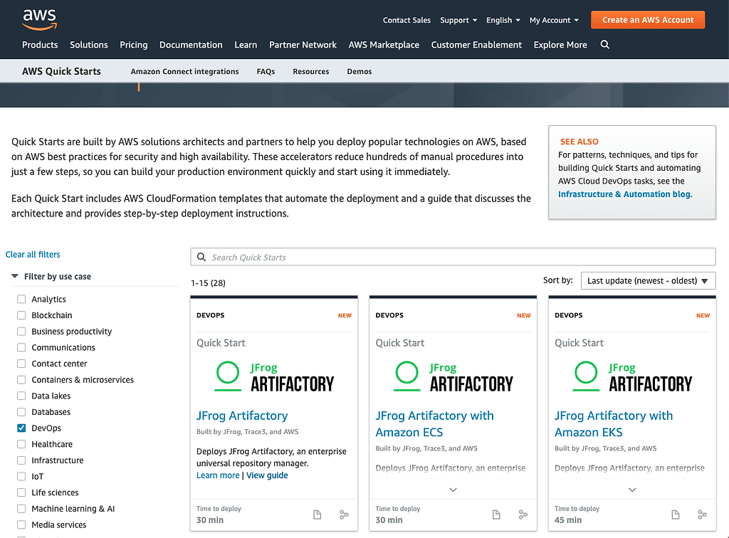Open document icon on Amazon EKS card
The image size is (729, 538).
676,515
